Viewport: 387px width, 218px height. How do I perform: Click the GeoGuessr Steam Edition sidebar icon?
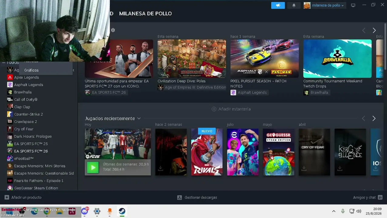[x=10, y=188]
